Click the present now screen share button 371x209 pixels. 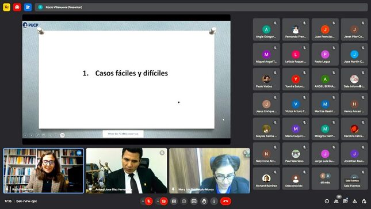click(194, 201)
